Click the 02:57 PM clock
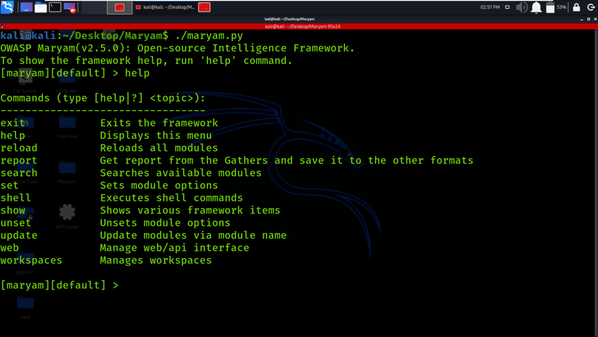The width and height of the screenshot is (598, 337). (x=490, y=7)
